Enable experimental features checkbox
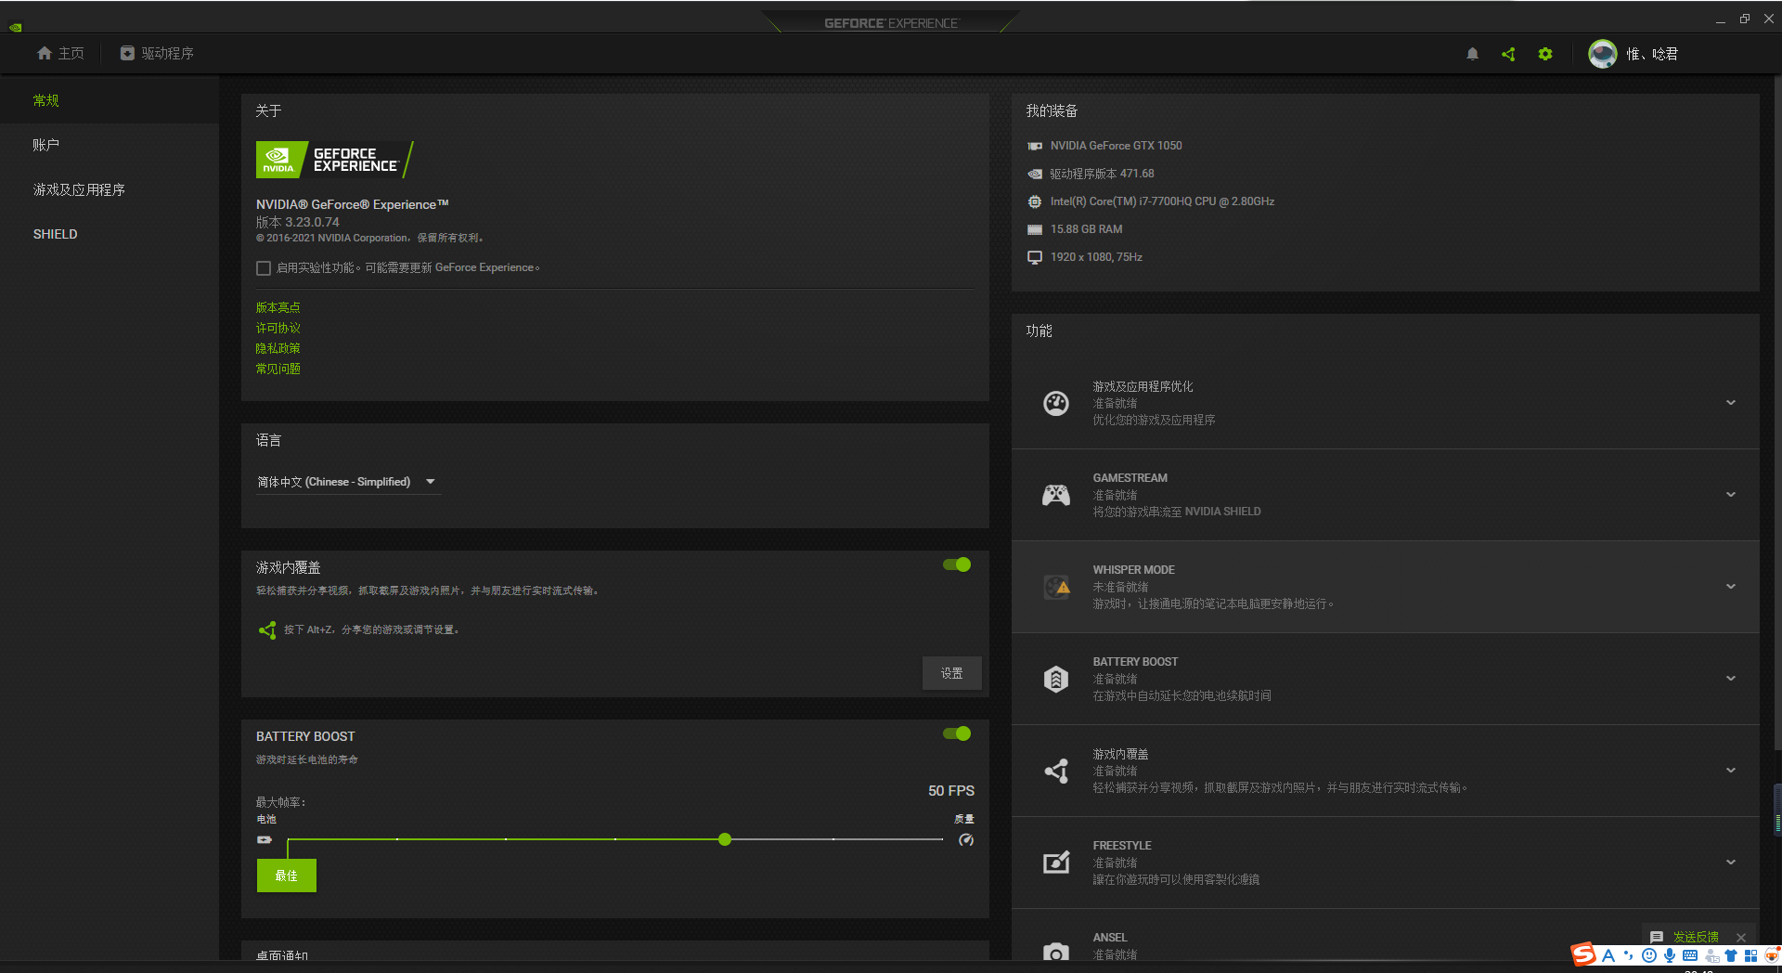The image size is (1782, 973). 264,268
